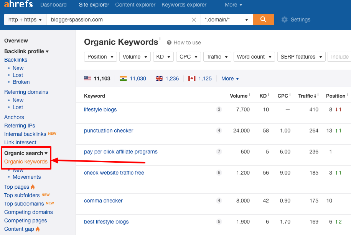This screenshot has width=351, height=235.
Task: Open Keywords explorer tab
Action: [x=184, y=5]
